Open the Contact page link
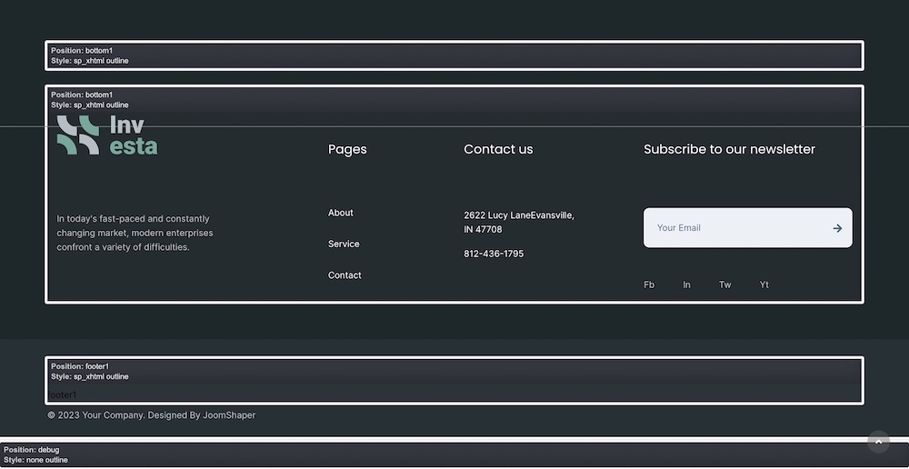Image resolution: width=909 pixels, height=469 pixels. [345, 275]
